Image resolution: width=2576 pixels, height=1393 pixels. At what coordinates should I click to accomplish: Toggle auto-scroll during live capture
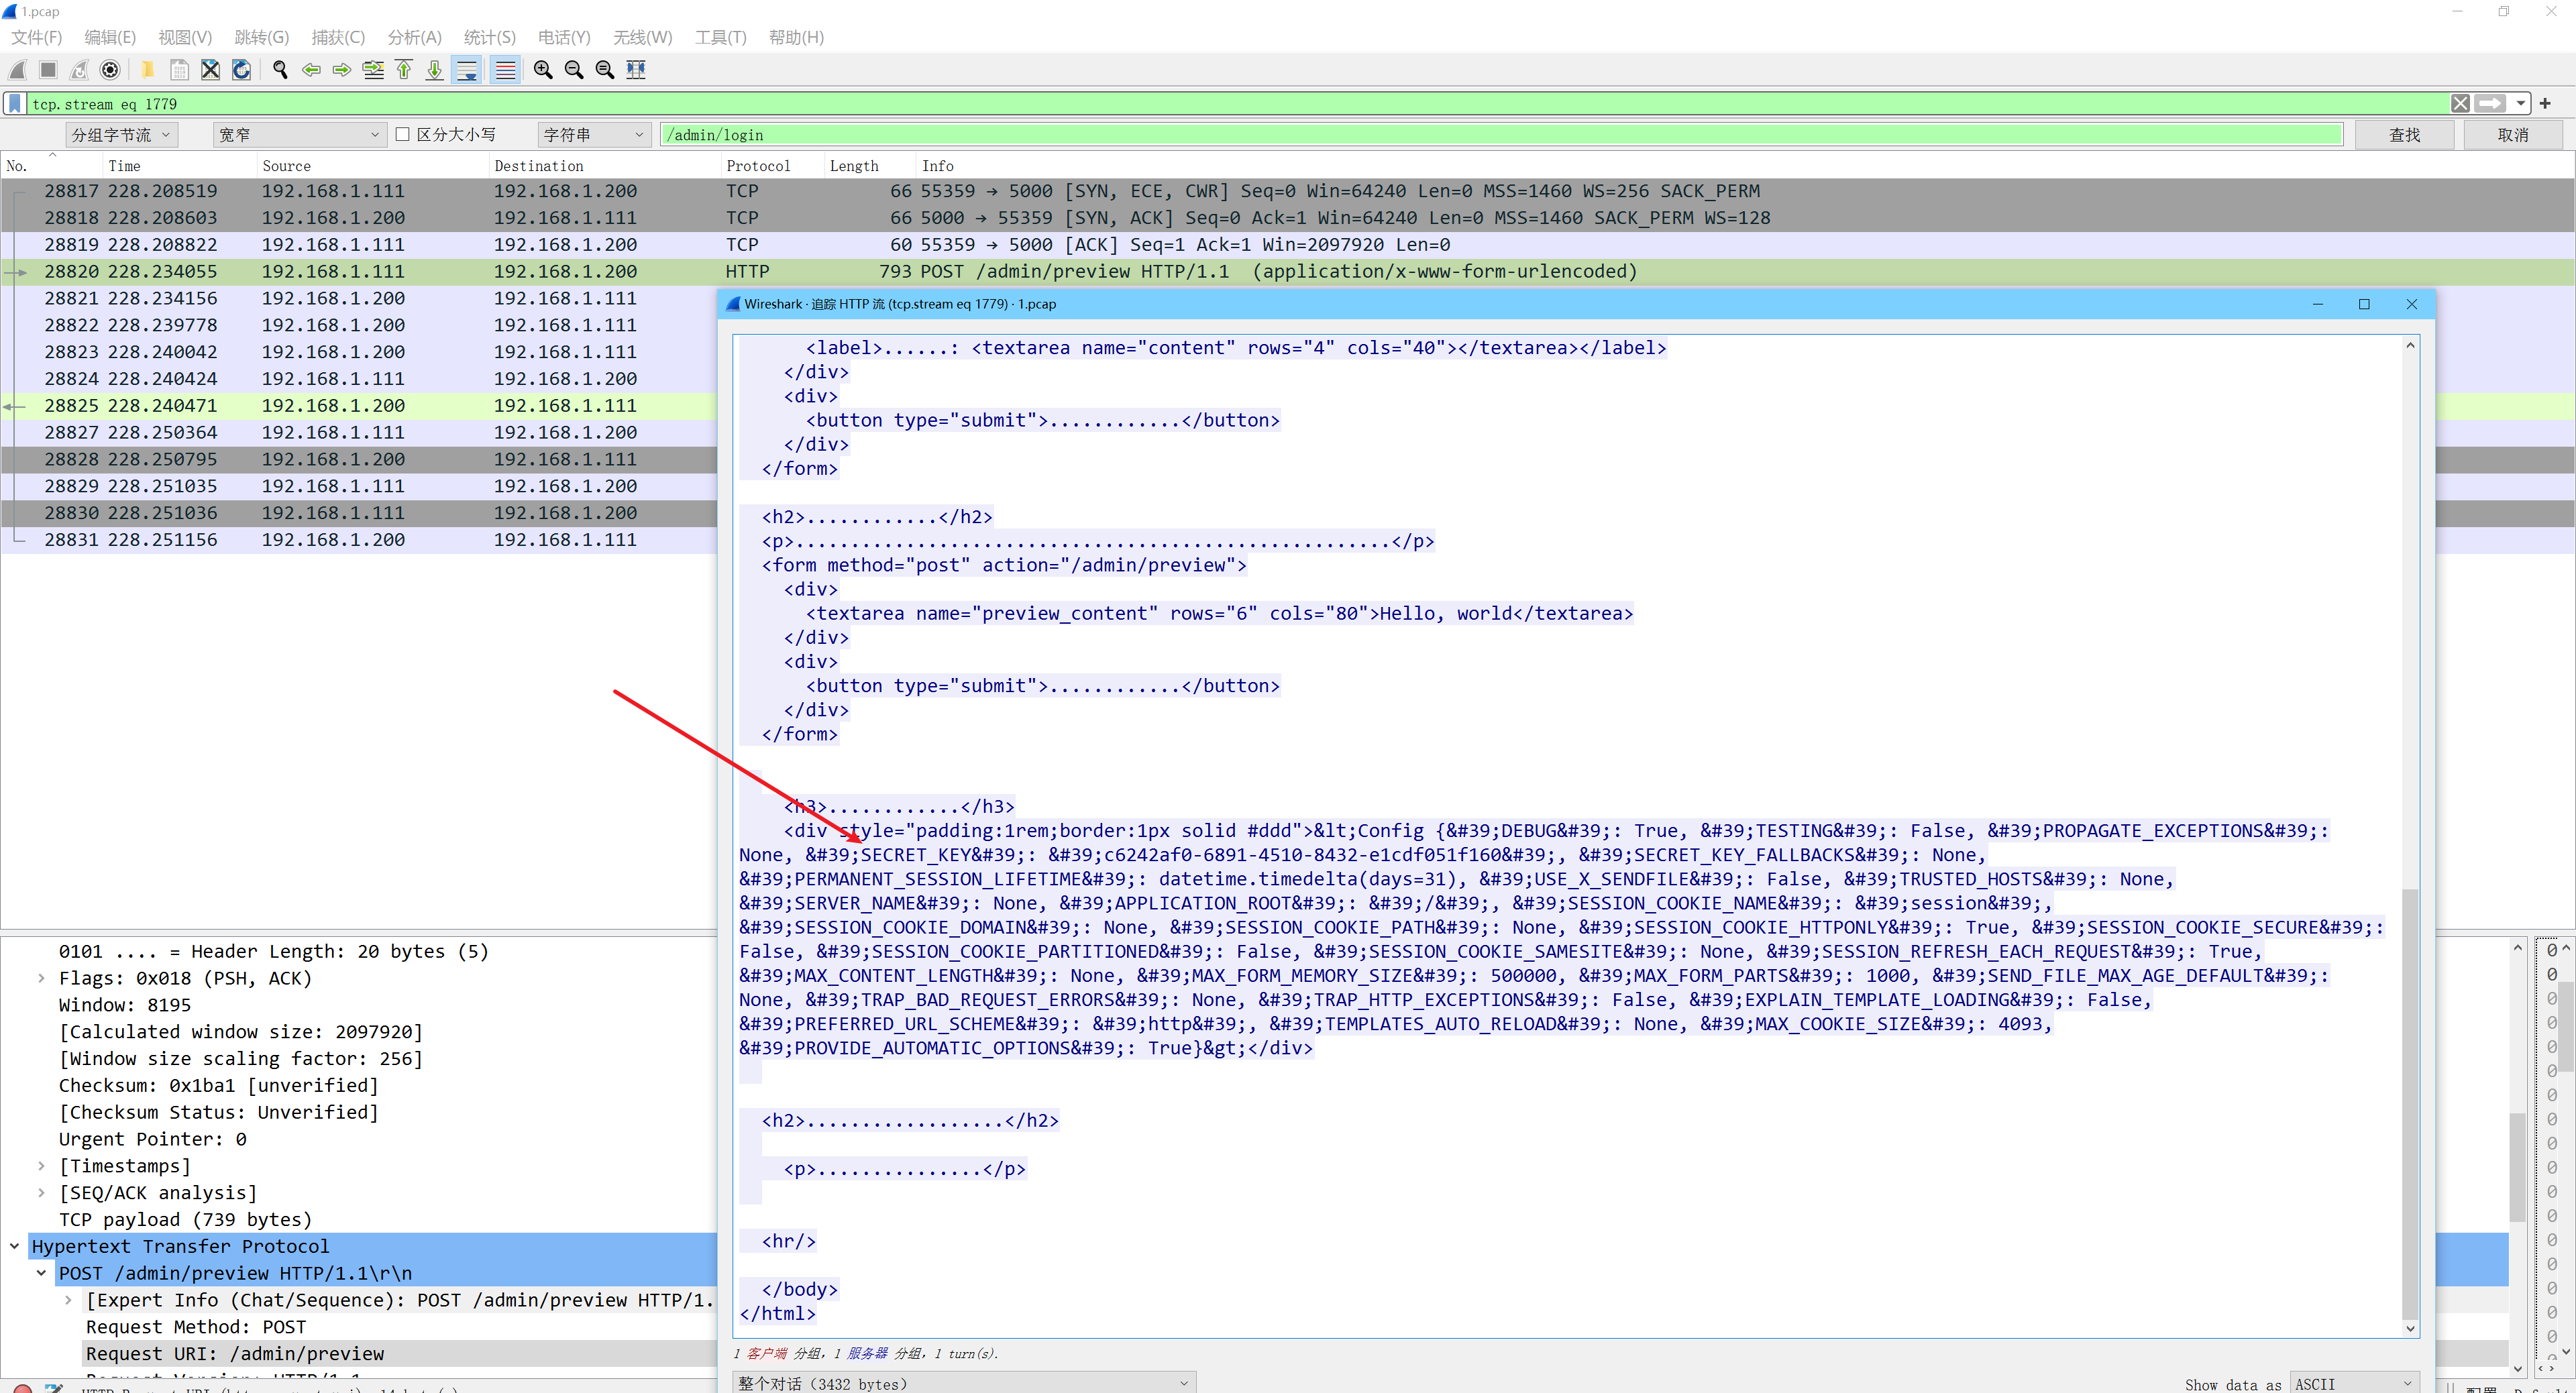coord(467,69)
